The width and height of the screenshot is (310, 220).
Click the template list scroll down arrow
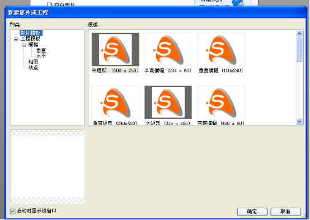coord(299,121)
